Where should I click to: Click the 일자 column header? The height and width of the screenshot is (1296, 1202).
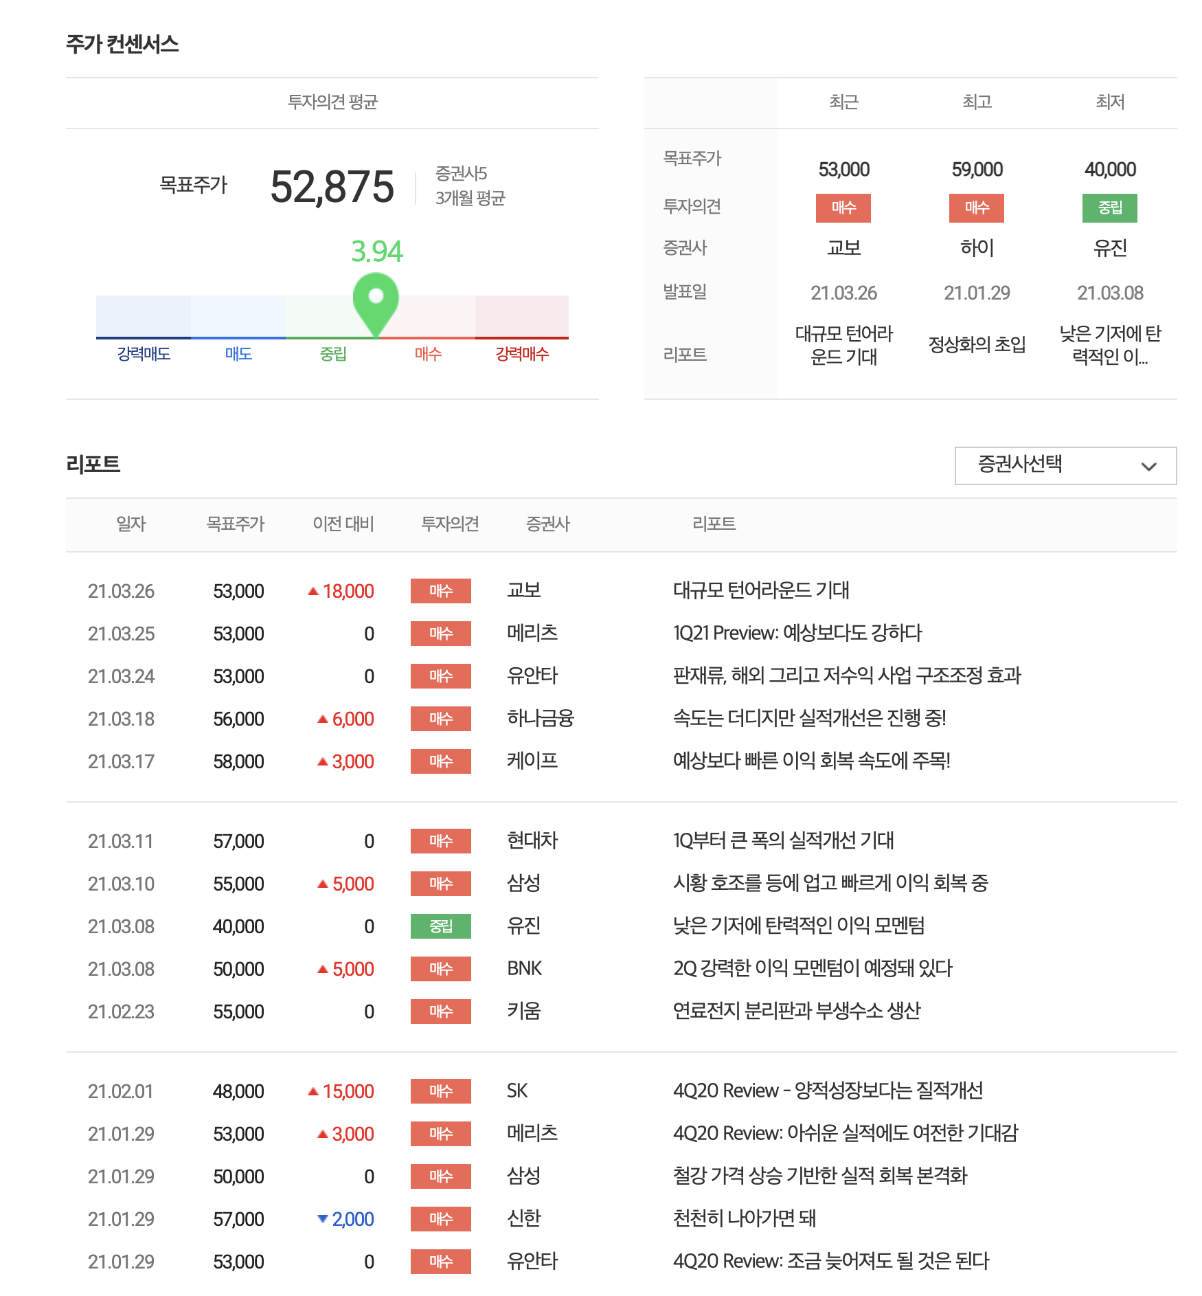point(131,524)
